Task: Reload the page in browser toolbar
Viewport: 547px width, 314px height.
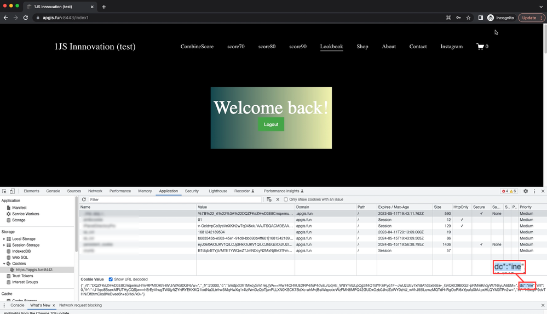Action: click(25, 18)
